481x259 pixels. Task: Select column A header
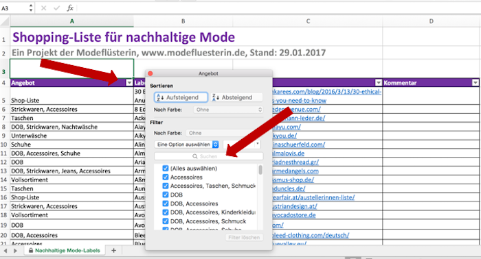(x=71, y=21)
